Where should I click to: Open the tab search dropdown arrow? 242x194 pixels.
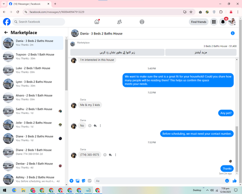pos(4,4)
